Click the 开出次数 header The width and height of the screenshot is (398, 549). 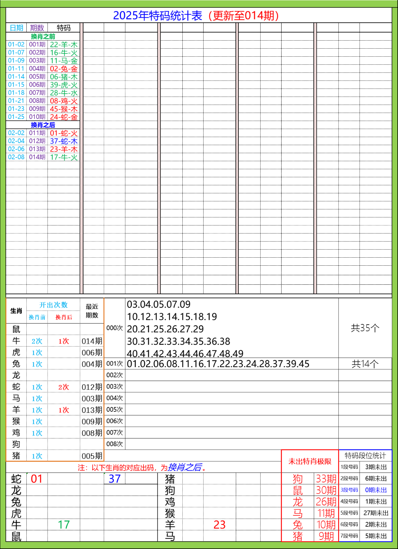pyautogui.click(x=53, y=304)
